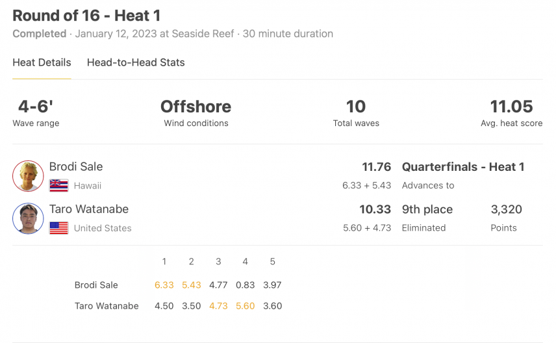The height and width of the screenshot is (343, 556).
Task: Click Taro Watanabe's highlighted 5.60 wave score
Action: pyautogui.click(x=246, y=306)
